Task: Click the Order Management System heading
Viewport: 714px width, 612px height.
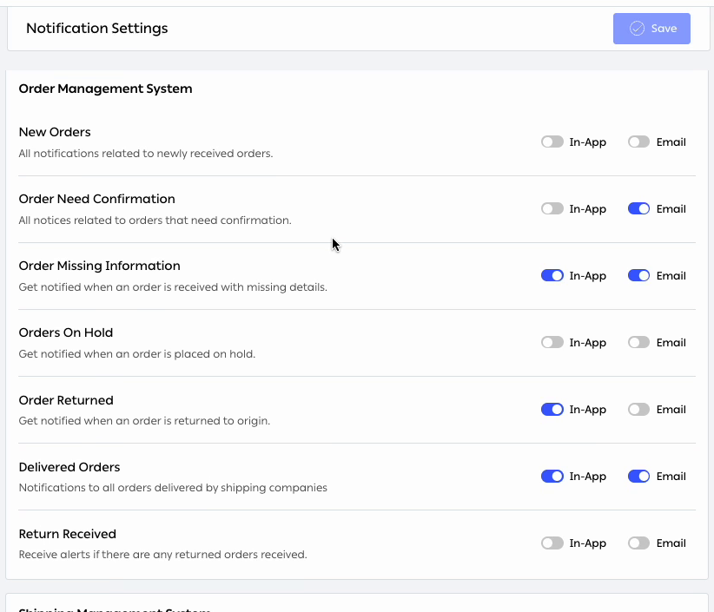Action: 105,89
